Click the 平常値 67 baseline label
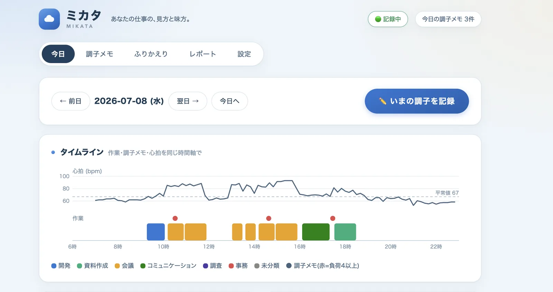Screen dimensions: 553x292 447,193
